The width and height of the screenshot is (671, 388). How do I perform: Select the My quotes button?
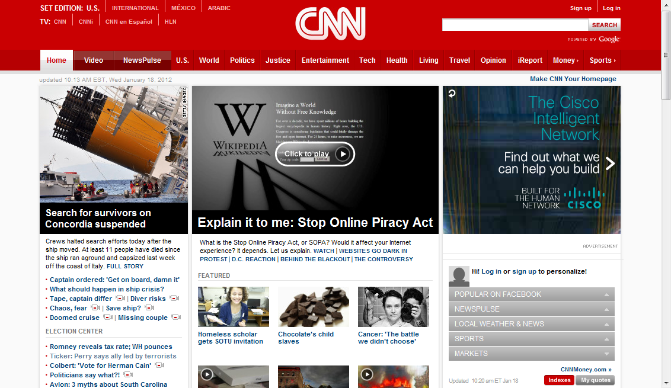596,380
